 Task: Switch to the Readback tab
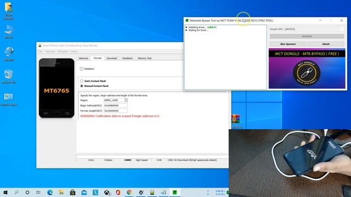[x=127, y=59]
